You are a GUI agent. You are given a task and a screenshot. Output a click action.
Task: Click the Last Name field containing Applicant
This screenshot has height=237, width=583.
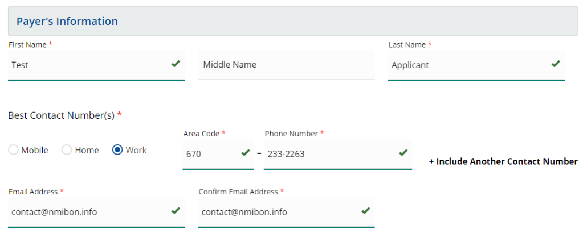pyautogui.click(x=467, y=65)
